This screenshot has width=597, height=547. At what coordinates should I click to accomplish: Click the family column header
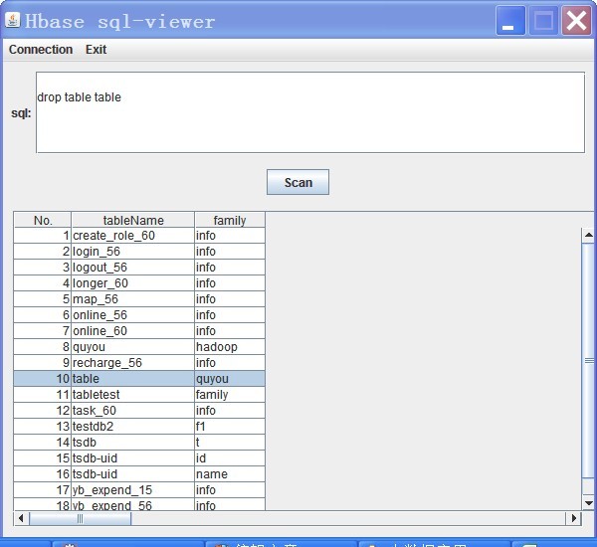pyautogui.click(x=230, y=220)
